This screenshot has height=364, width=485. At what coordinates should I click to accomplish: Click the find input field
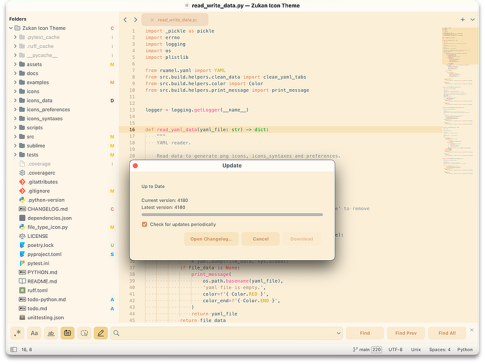[x=227, y=333]
